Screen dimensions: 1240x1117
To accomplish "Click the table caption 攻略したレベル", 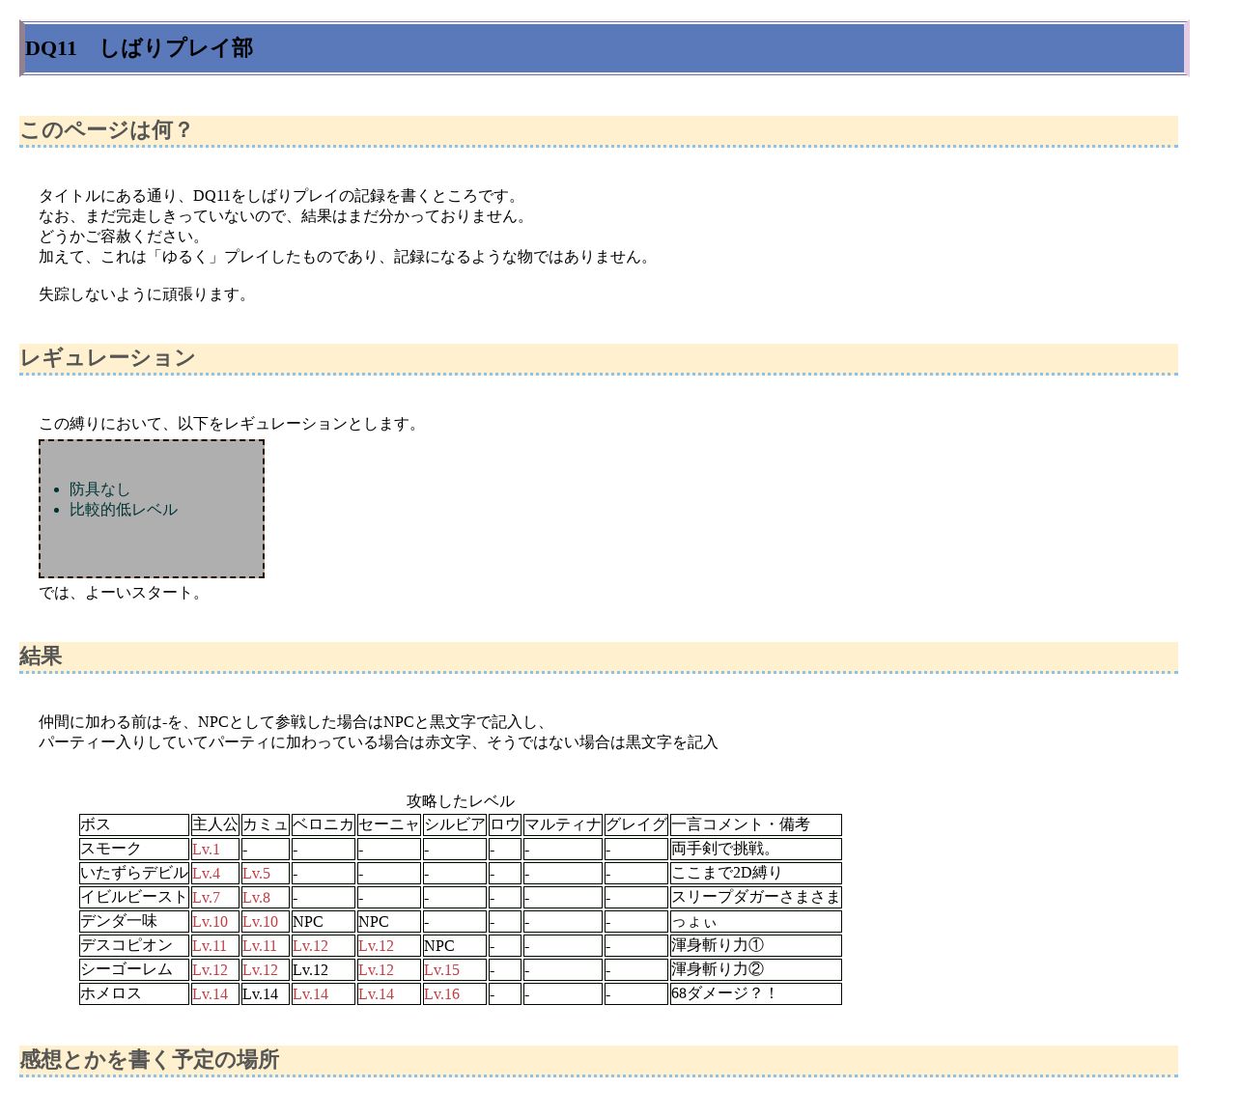I will pos(461,801).
